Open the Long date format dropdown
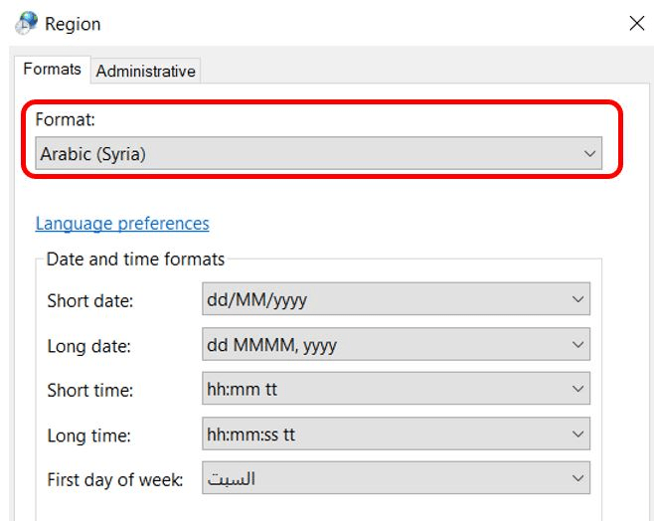The height and width of the screenshot is (521, 654). 578,345
